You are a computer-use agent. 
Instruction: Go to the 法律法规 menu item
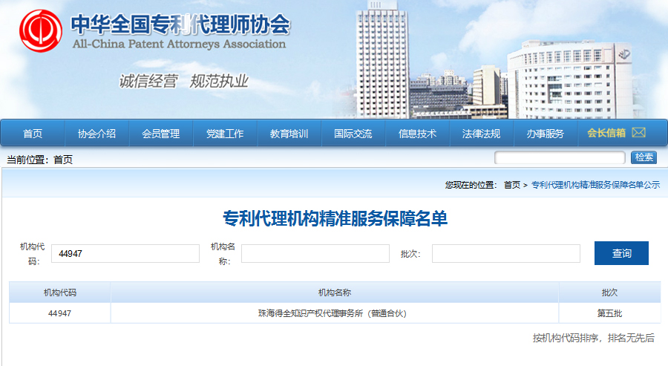coord(481,134)
